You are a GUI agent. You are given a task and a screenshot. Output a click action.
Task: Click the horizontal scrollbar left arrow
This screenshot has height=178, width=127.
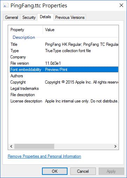point(11,146)
